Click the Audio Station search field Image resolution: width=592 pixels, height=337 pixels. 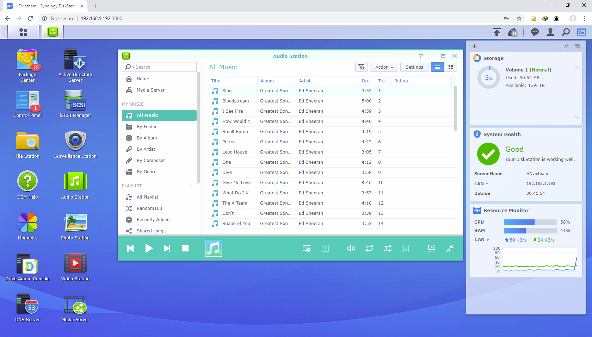(x=159, y=67)
